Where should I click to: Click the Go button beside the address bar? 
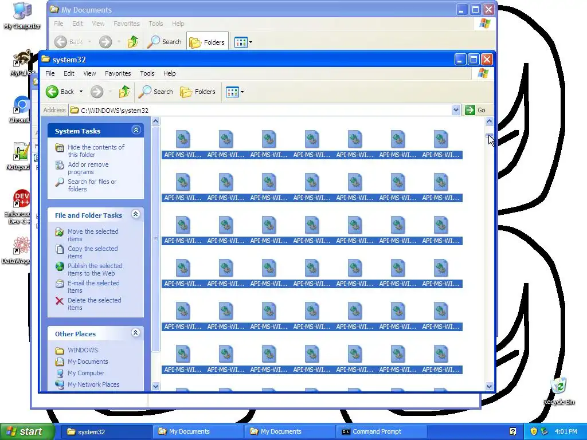point(475,110)
